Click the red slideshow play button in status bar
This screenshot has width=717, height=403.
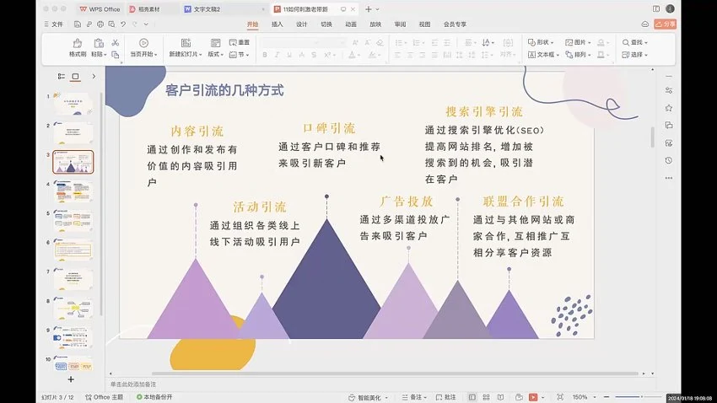tap(533, 397)
